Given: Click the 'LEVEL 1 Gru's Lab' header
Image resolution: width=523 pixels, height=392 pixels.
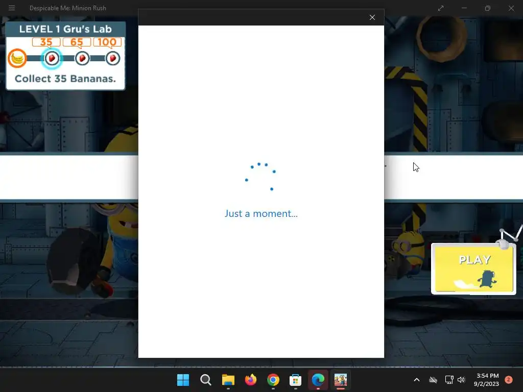Looking at the screenshot, I should click(x=65, y=29).
